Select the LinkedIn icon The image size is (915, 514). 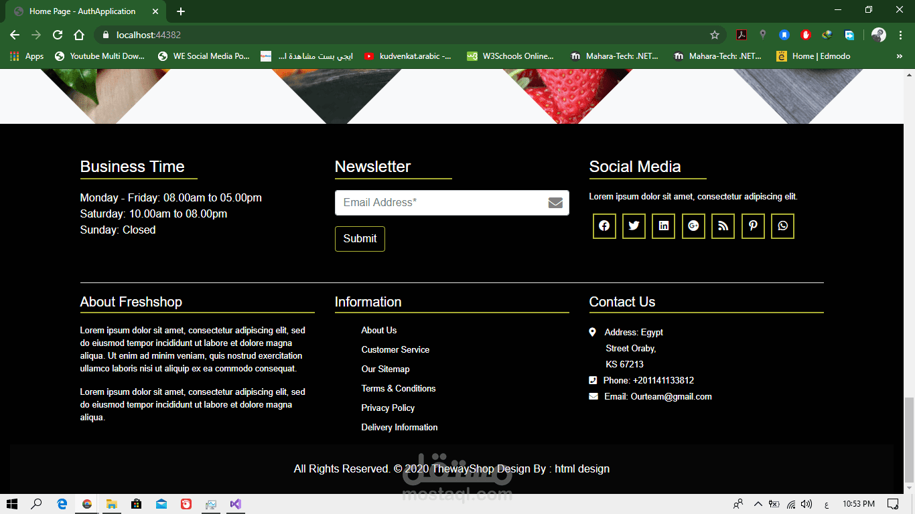coord(663,226)
